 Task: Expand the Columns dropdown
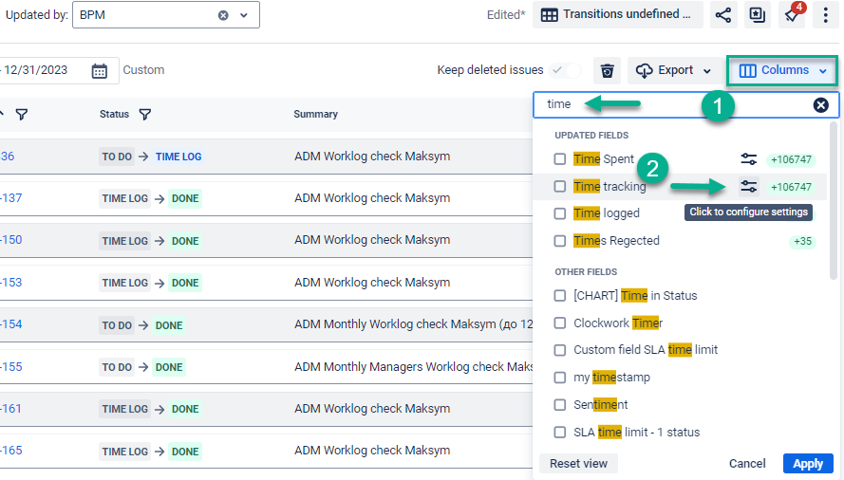[782, 70]
